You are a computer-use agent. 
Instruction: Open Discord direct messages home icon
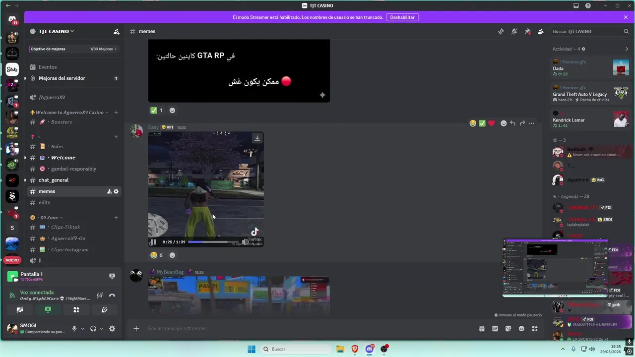[x=12, y=19]
